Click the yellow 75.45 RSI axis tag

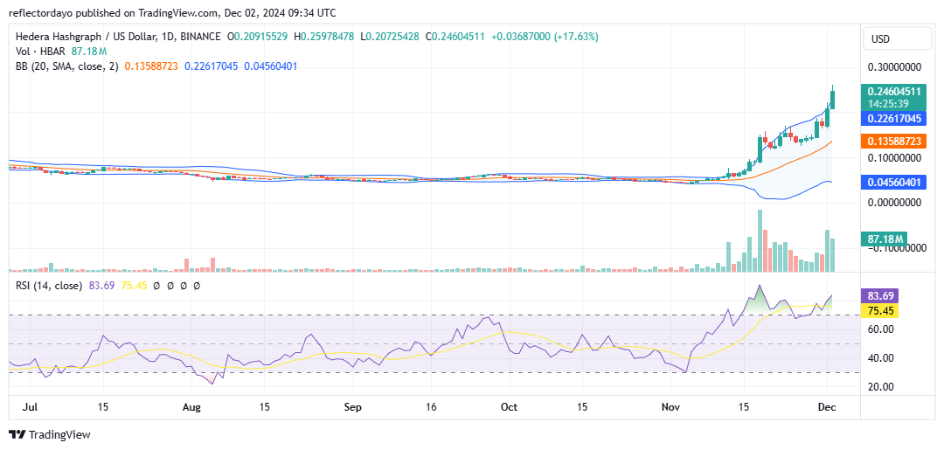879,310
